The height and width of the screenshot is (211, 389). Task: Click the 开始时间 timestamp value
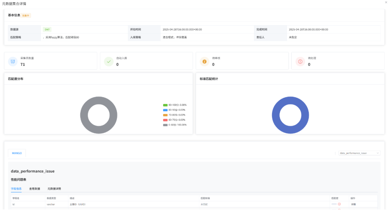(x=182, y=29)
